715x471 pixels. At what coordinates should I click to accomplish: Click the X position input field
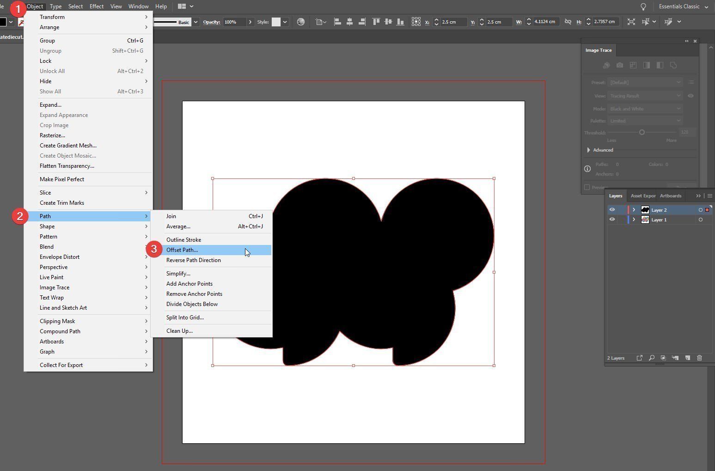pyautogui.click(x=451, y=21)
